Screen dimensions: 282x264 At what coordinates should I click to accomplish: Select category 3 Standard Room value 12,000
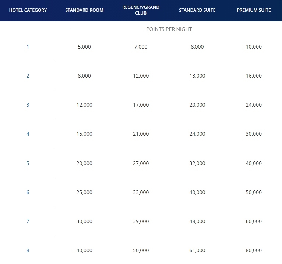click(x=84, y=105)
